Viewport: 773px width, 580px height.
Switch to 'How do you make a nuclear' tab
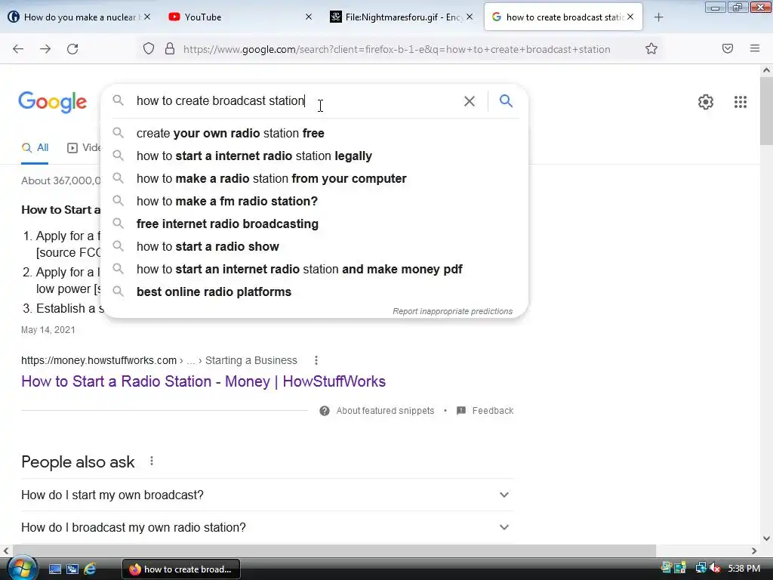[x=79, y=17]
